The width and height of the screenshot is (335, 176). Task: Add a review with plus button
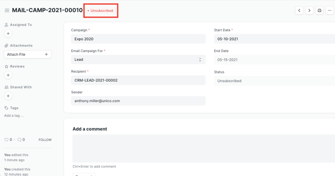tap(8, 75)
